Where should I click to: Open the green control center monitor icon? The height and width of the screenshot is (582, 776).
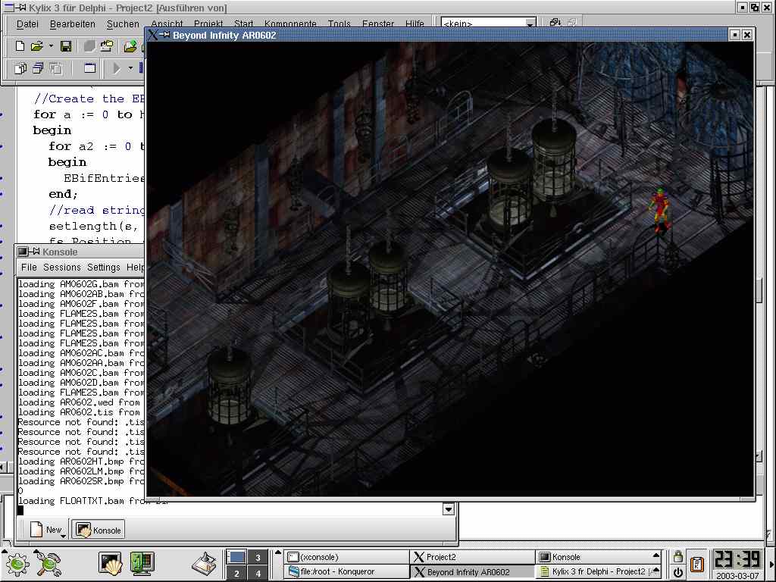coord(142,564)
